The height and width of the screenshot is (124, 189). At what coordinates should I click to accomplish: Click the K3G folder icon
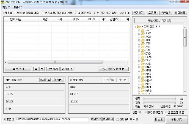(143, 64)
